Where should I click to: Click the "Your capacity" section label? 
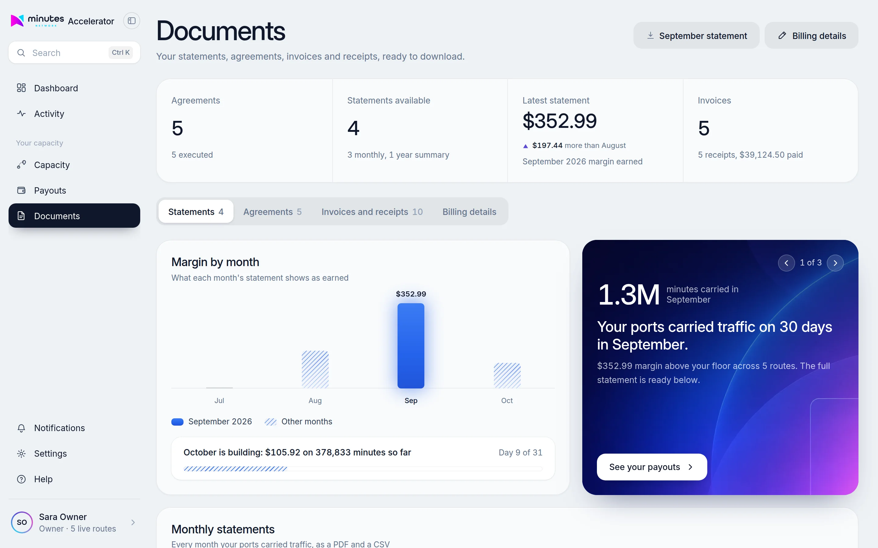40,143
